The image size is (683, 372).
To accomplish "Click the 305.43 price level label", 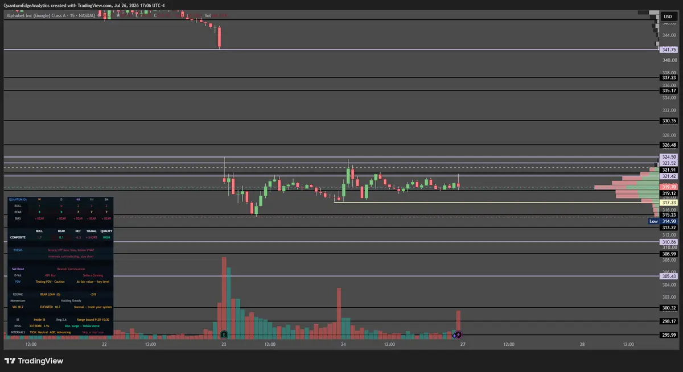I will tap(669, 276).
